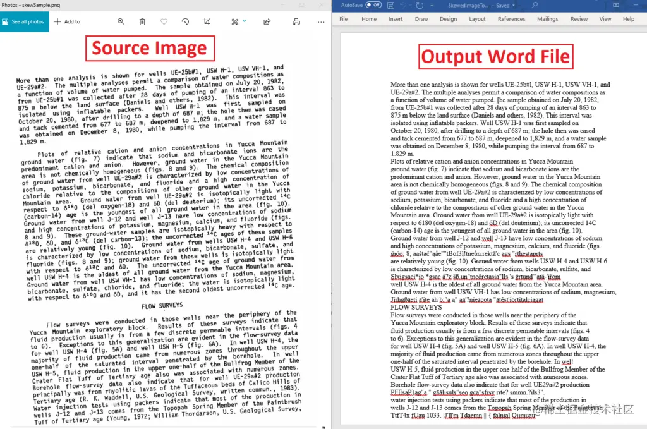The width and height of the screenshot is (647, 429).
Task: Rotate the skewSample image
Action: 186,22
